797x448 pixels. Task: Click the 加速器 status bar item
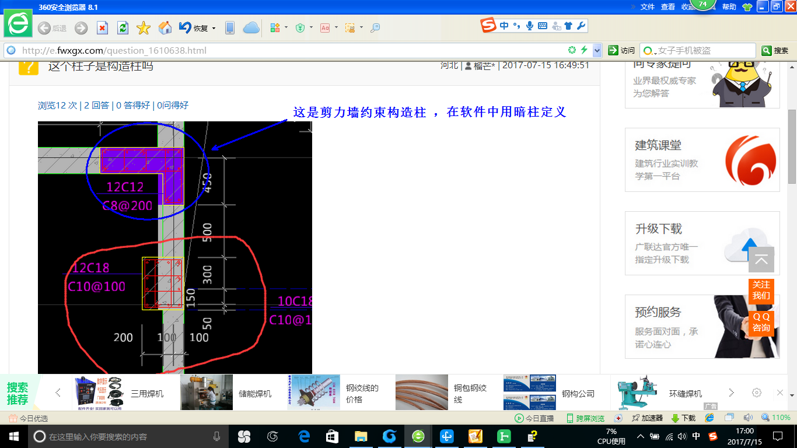[x=647, y=418]
